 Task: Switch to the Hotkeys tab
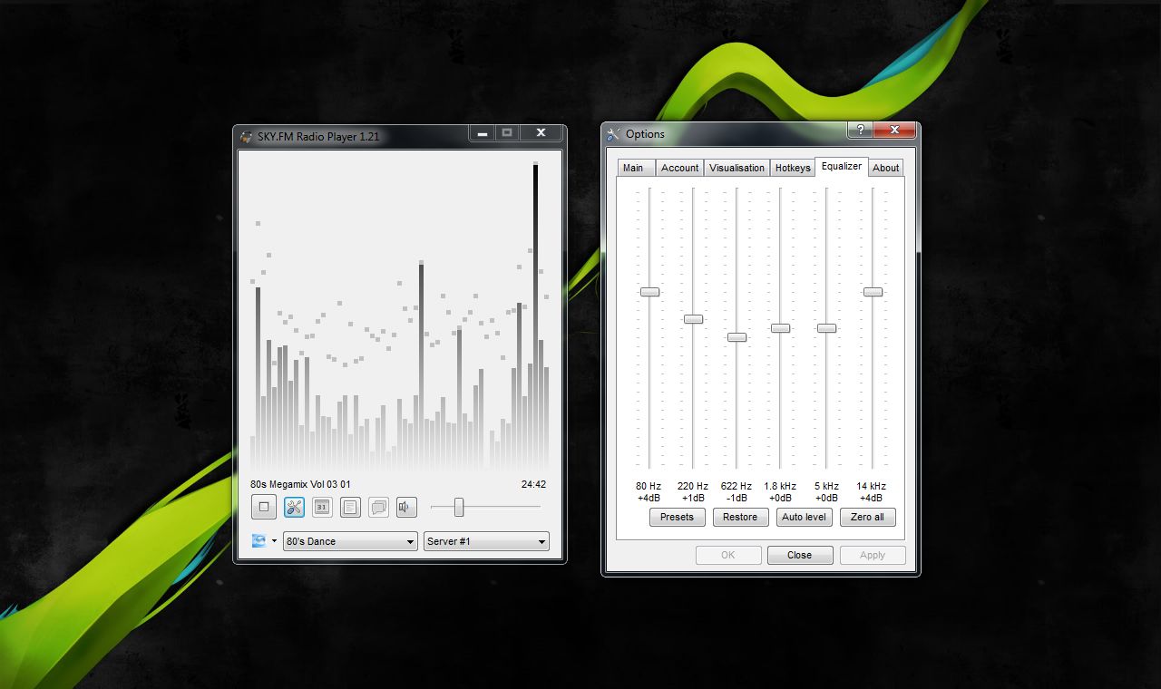(x=793, y=168)
